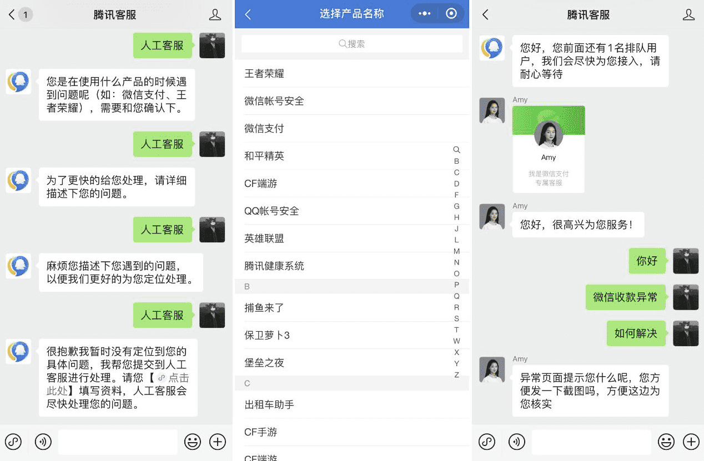Open Amy's WeChat Pay service card

549,149
